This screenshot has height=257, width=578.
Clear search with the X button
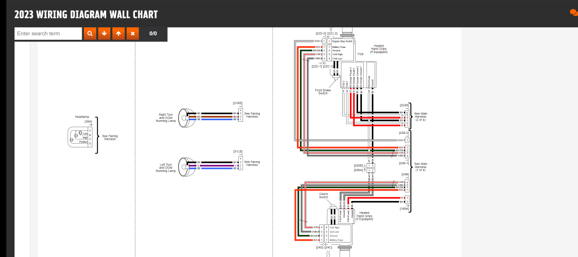133,33
